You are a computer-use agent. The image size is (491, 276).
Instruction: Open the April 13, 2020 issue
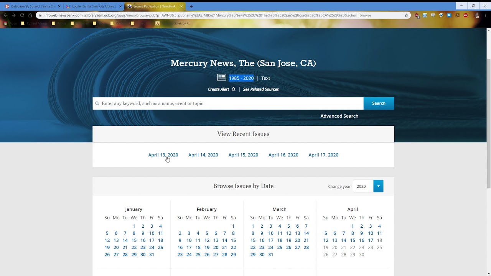pos(163,155)
